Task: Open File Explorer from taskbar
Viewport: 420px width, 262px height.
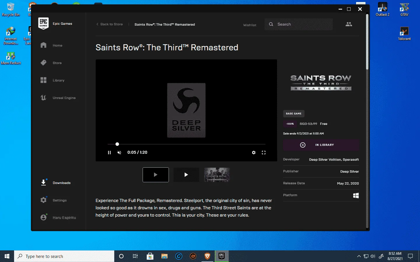Action: [164, 256]
